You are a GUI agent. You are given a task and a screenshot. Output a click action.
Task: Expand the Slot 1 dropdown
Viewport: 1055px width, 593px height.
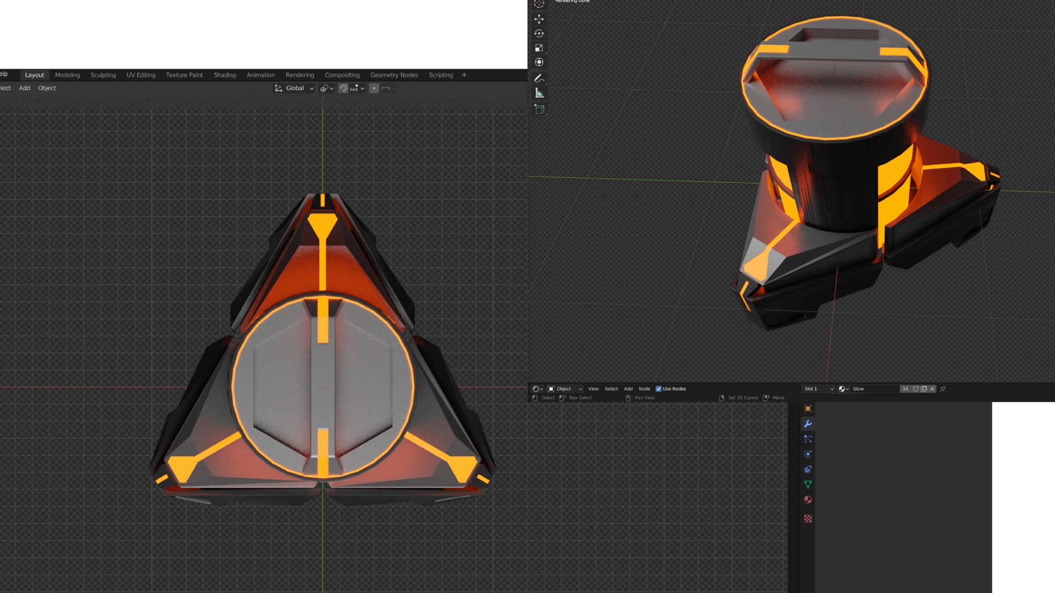click(x=818, y=389)
